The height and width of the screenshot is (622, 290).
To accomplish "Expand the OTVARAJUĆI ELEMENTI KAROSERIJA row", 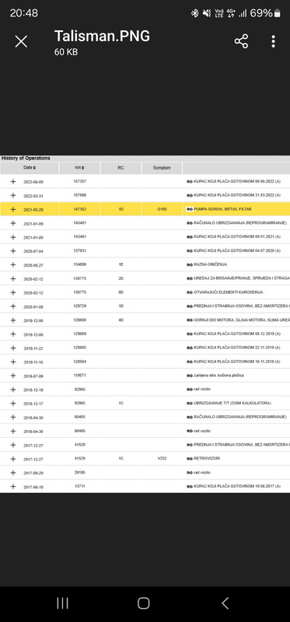I will [13, 292].
